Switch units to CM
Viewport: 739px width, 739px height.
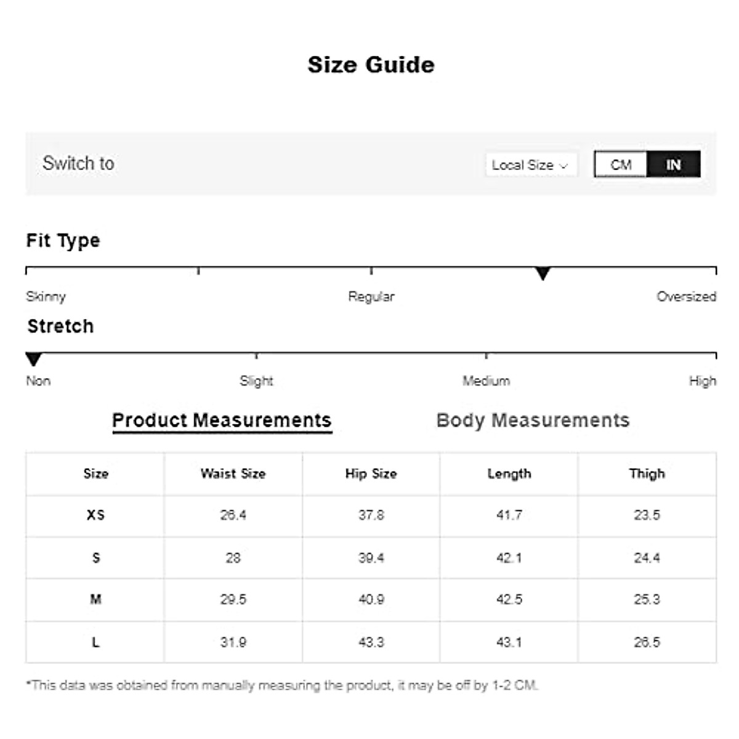tap(621, 165)
